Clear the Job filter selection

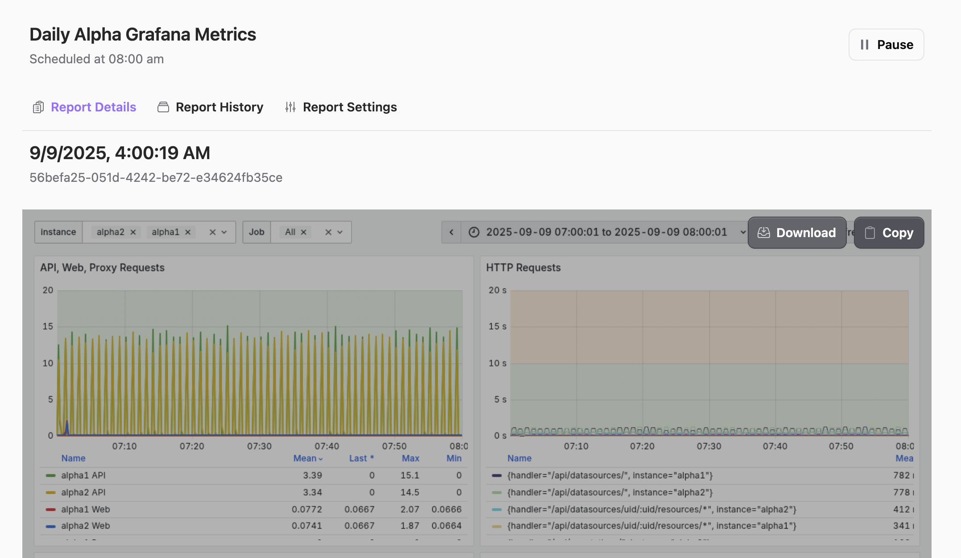coord(328,232)
